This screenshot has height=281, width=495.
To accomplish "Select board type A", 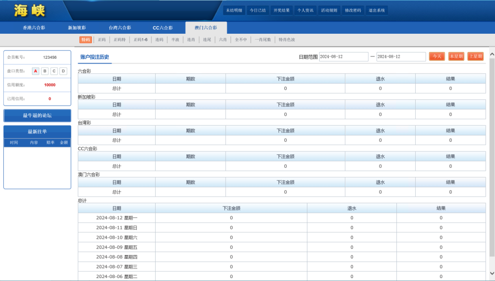I will pyautogui.click(x=35, y=71).
